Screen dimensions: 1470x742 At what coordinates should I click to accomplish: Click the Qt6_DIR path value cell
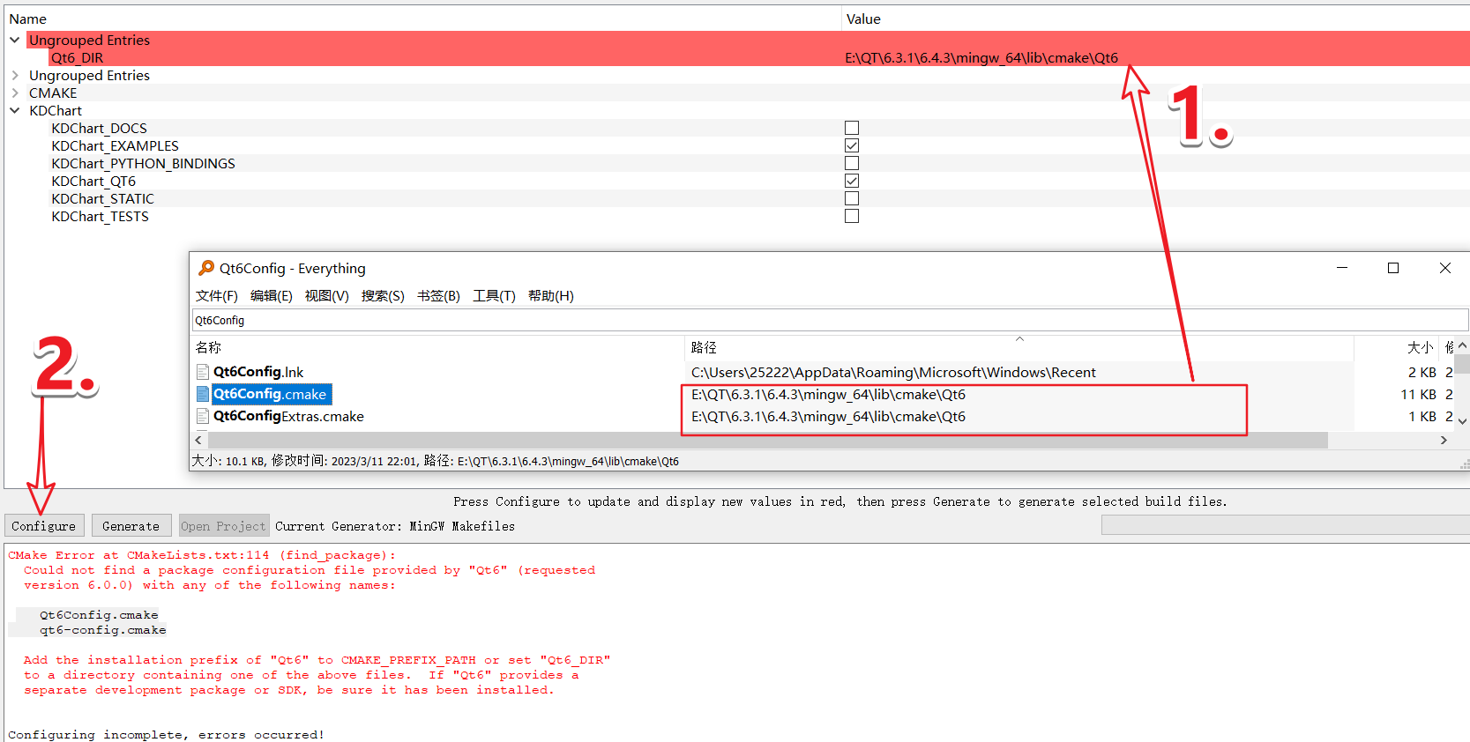coord(981,57)
